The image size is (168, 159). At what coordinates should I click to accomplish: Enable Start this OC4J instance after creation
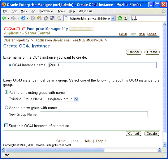[x=6, y=125]
